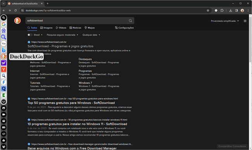The image size is (252, 150).
Task: Open the tab search dropdown arrow
Action: point(3,3)
